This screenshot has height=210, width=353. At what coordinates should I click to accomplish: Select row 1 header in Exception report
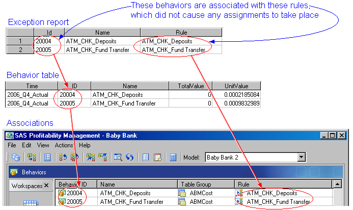point(20,41)
